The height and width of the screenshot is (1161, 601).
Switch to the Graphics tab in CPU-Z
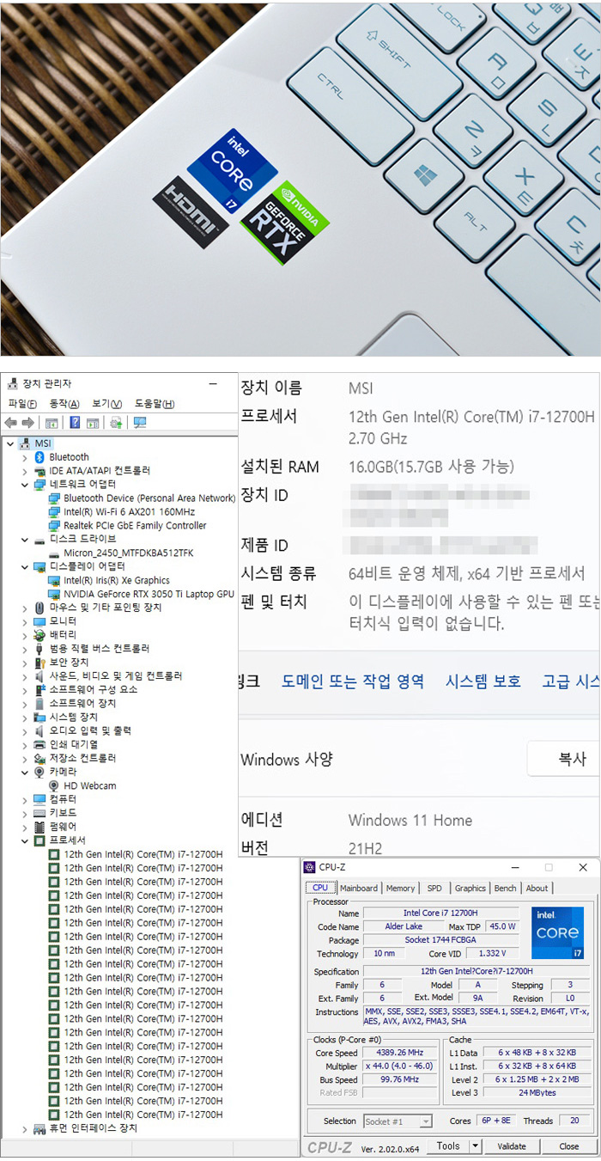(x=470, y=889)
